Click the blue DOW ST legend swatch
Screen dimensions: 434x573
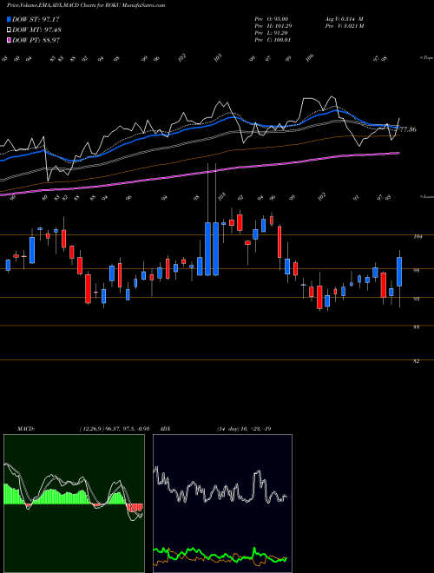tap(9, 19)
